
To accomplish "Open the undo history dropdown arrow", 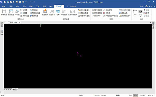I will 28,2.
